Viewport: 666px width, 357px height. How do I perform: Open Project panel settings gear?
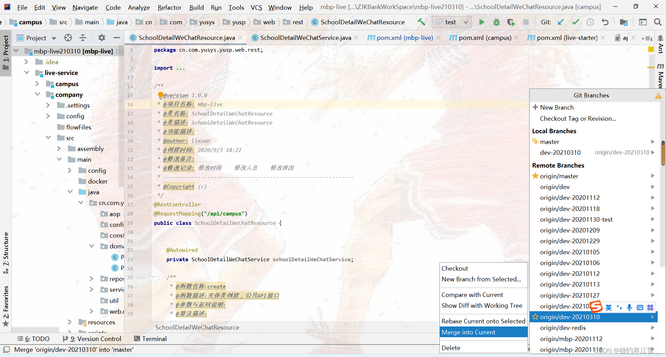pos(102,38)
